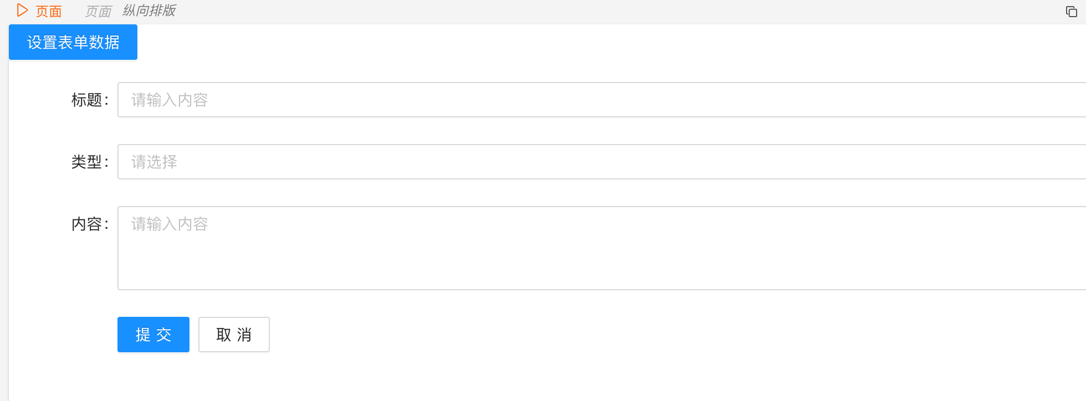Viewport: 1086px width, 401px height.
Task: Select the orange 页面 label
Action: (x=49, y=12)
